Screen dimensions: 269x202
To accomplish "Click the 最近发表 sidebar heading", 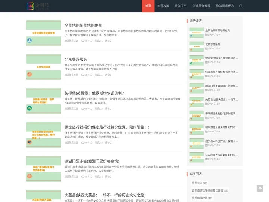I will (x=196, y=21).
